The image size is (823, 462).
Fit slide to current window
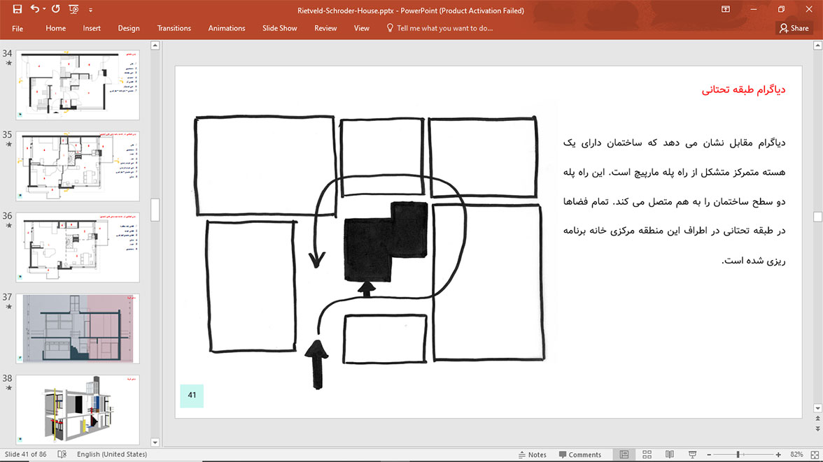[x=815, y=454]
